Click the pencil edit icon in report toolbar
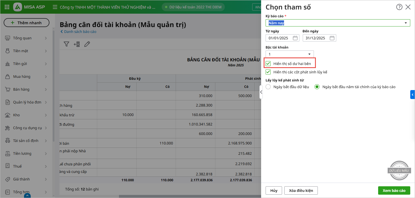The width and height of the screenshot is (415, 198). pyautogui.click(x=87, y=44)
